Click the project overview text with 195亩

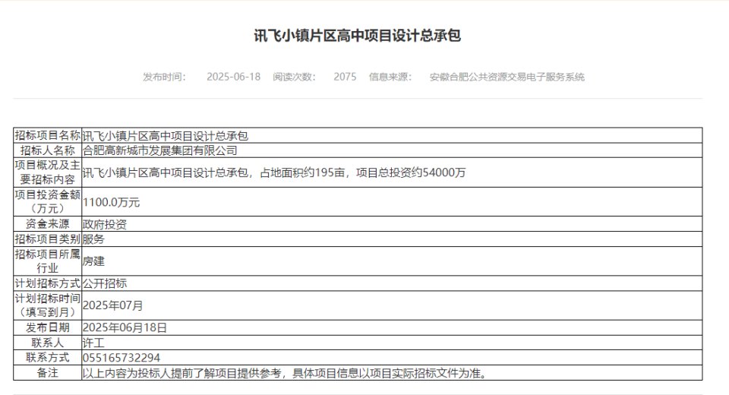(274, 172)
